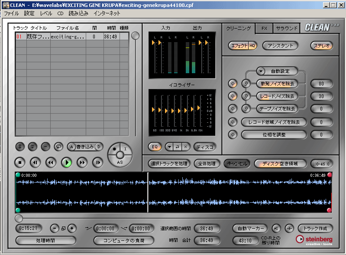Select track 01 row in track list
Screen dimensions: 346x255
click(x=72, y=37)
